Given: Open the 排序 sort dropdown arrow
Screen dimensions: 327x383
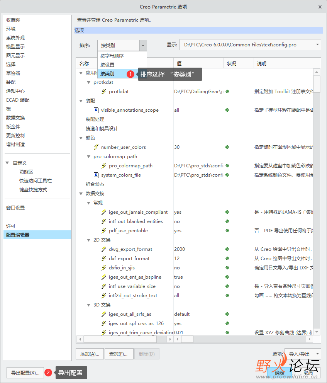Looking at the screenshot, I should click(143, 46).
